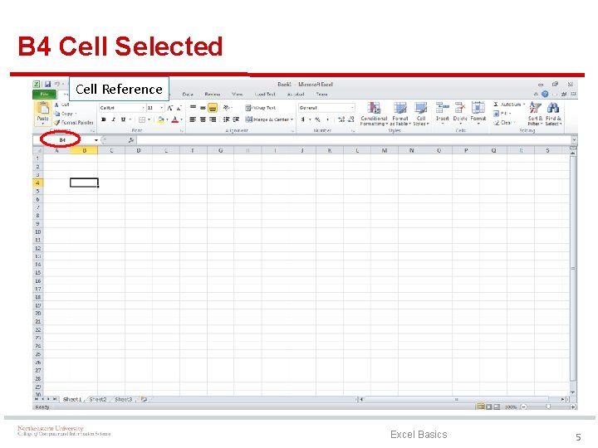Viewport: 598px width, 448px height.
Task: Click Decrease Indent icon
Action: tap(226, 119)
